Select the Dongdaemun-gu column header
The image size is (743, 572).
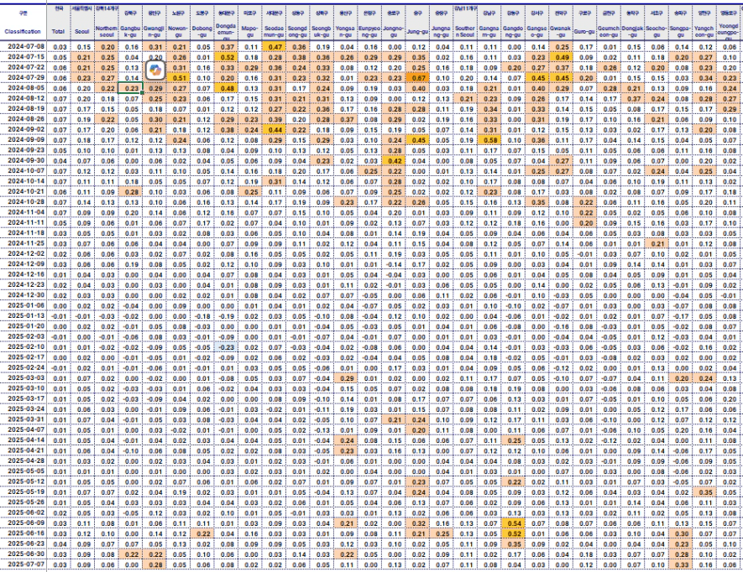227,32
